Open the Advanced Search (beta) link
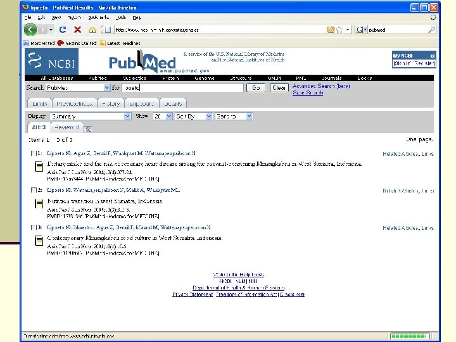The image size is (456, 342). pyautogui.click(x=321, y=86)
